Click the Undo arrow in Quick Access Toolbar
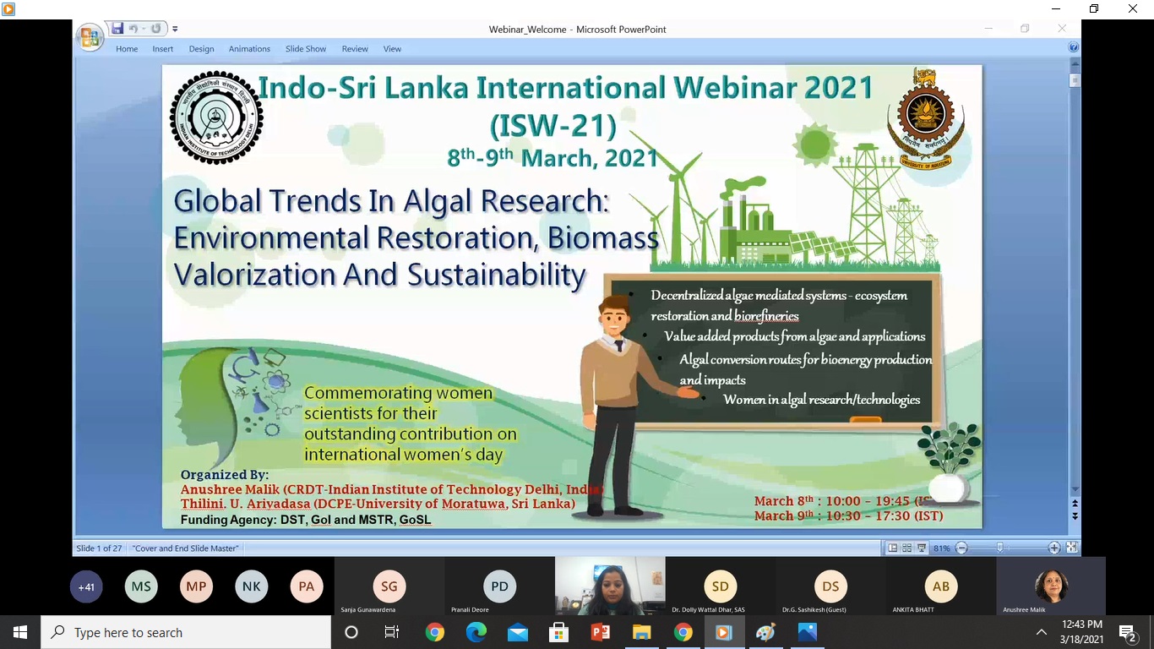 click(133, 29)
